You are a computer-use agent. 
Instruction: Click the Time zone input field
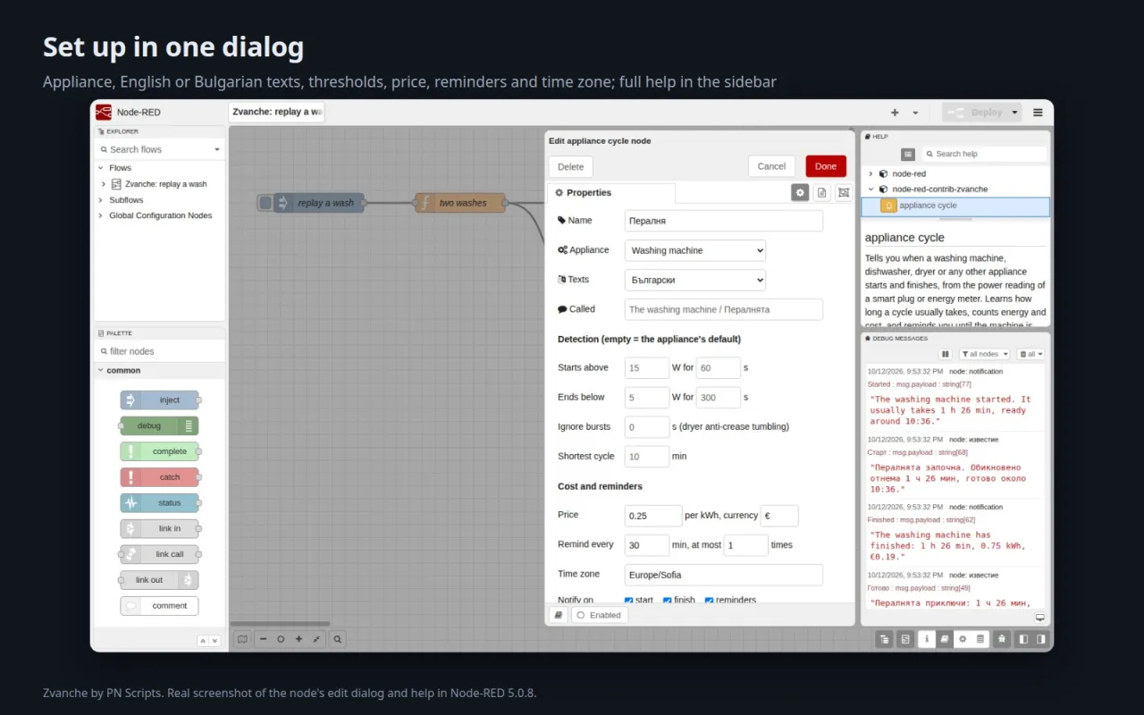tap(724, 575)
